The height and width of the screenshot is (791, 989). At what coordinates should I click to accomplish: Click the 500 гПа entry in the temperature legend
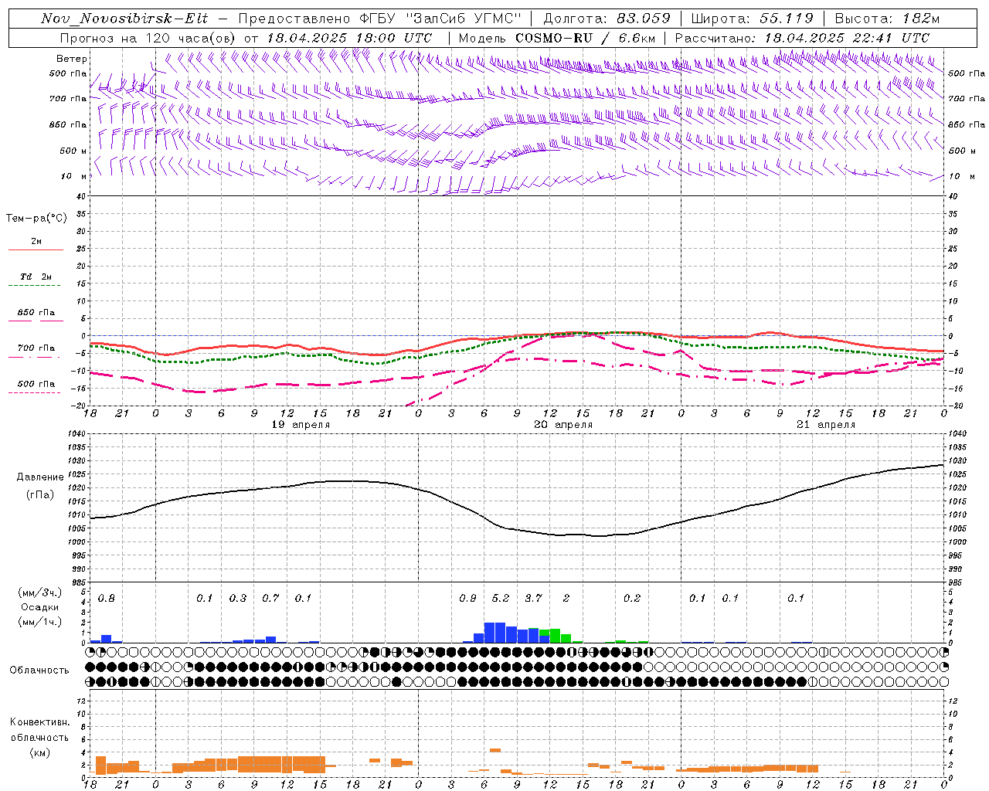[x=36, y=384]
